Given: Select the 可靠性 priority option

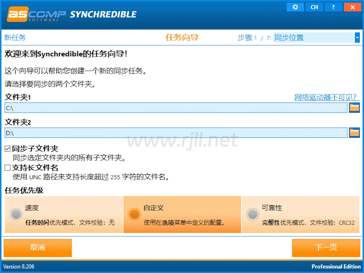Looking at the screenshot, I should (253, 214).
